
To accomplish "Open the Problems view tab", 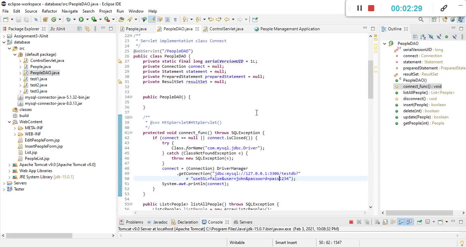I will point(131,222).
